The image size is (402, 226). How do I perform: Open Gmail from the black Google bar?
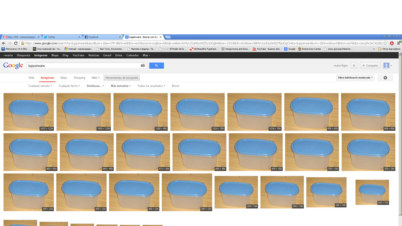(x=107, y=55)
